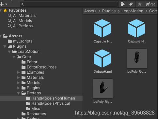Go to Plugins in the breadcrumb
Image resolution: width=158 pixels, height=119 pixels.
(109, 11)
